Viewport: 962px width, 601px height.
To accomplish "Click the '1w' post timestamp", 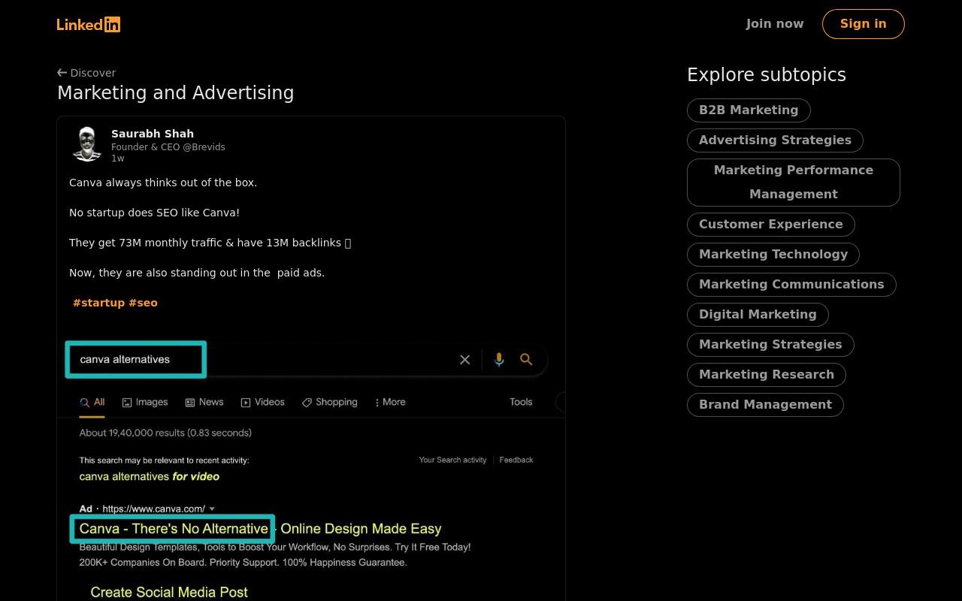I will 118,159.
